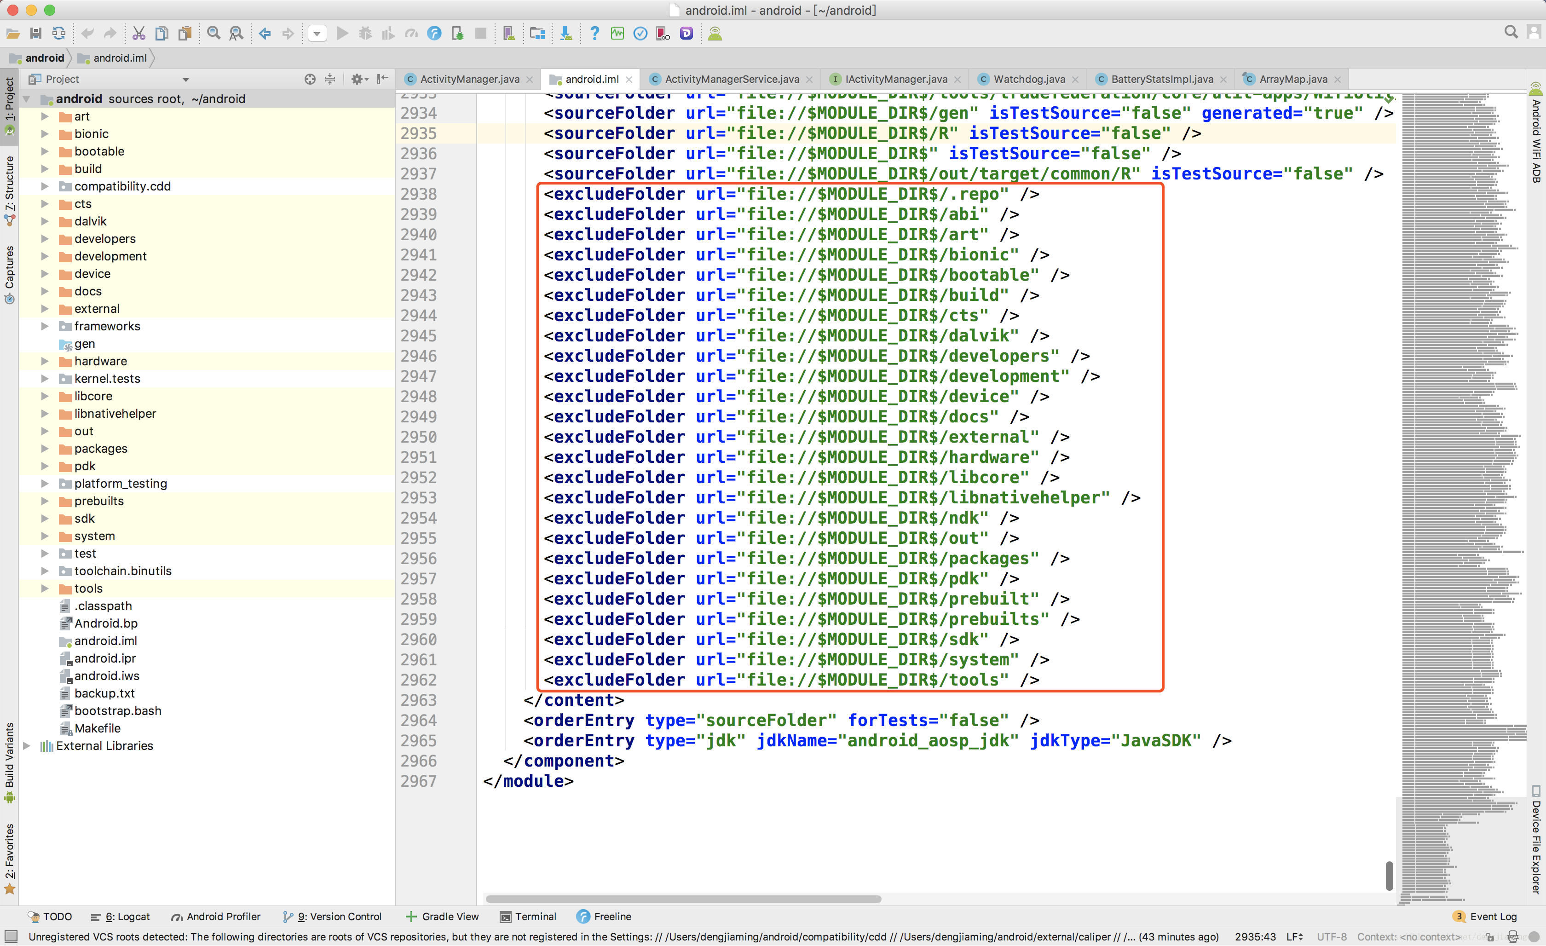Viewport: 1546px width, 946px height.
Task: Open the Event Log
Action: pyautogui.click(x=1485, y=917)
